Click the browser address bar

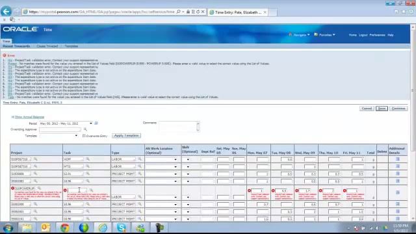pos(101,12)
